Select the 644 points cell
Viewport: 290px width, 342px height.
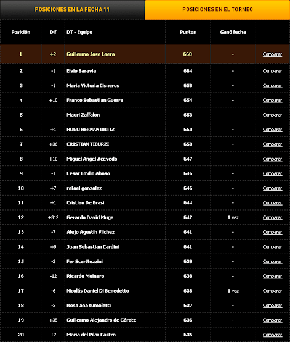click(x=188, y=203)
